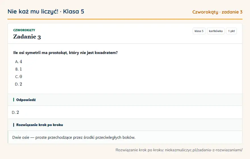
Task: Click the 'D. 2' answer under Odpowiedź
Action: click(15, 112)
